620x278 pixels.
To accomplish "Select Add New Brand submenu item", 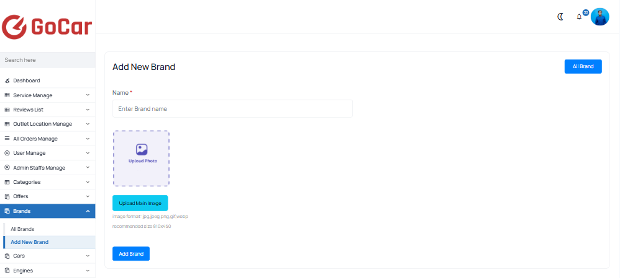I will pos(30,242).
